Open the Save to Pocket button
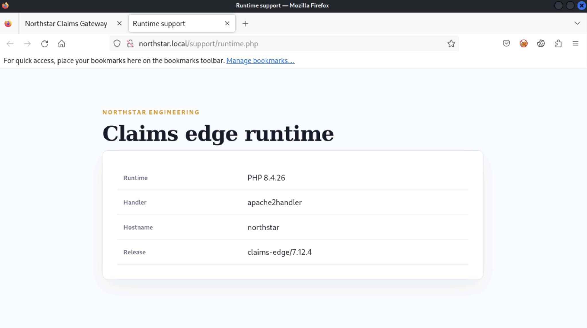The image size is (587, 328). click(x=506, y=44)
